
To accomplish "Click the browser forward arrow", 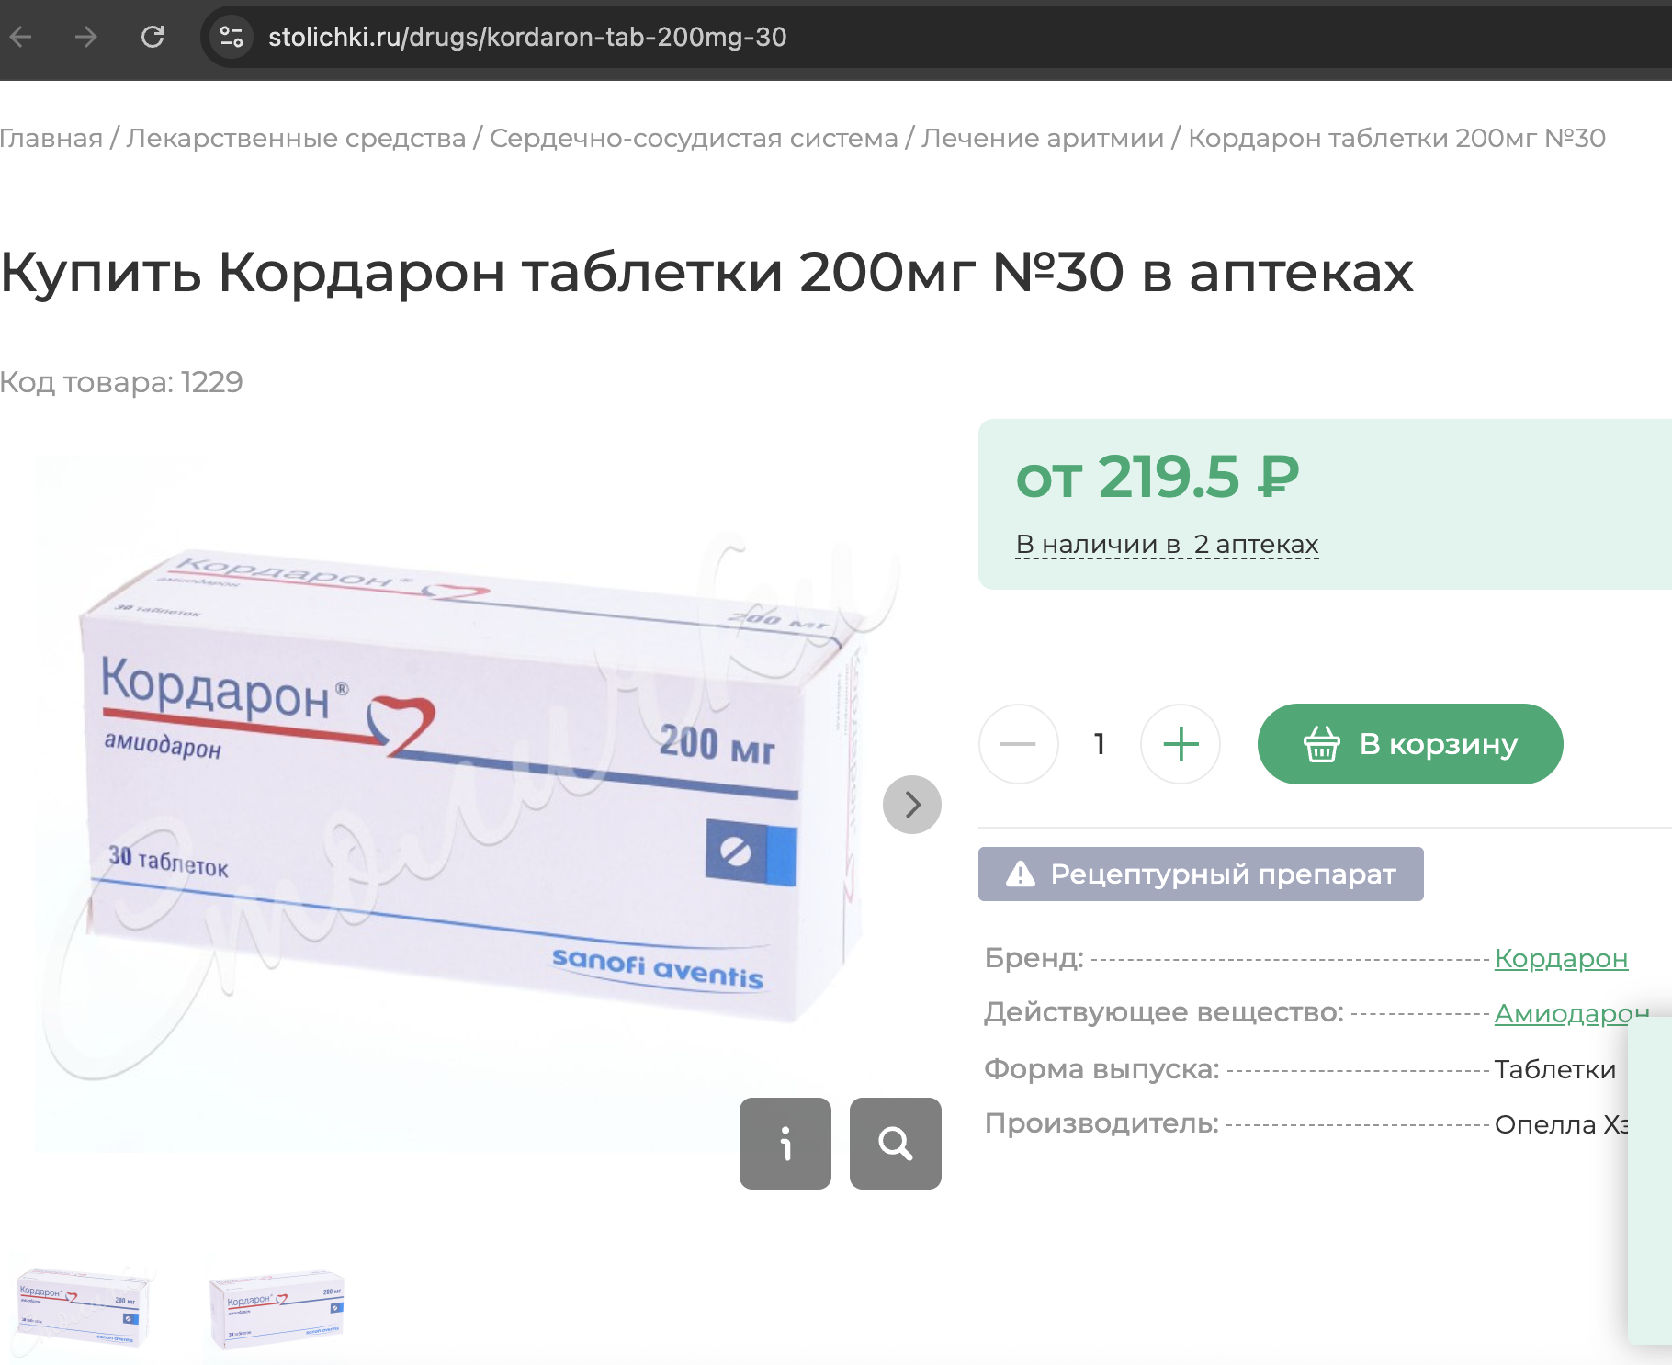I will tap(86, 37).
